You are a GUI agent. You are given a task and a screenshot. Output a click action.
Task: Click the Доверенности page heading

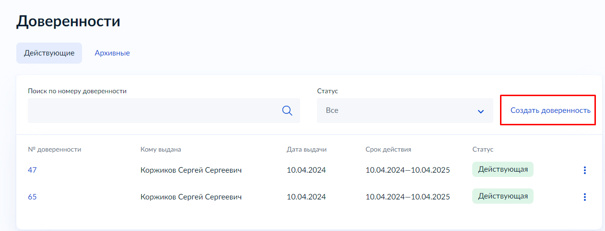pyautogui.click(x=68, y=22)
